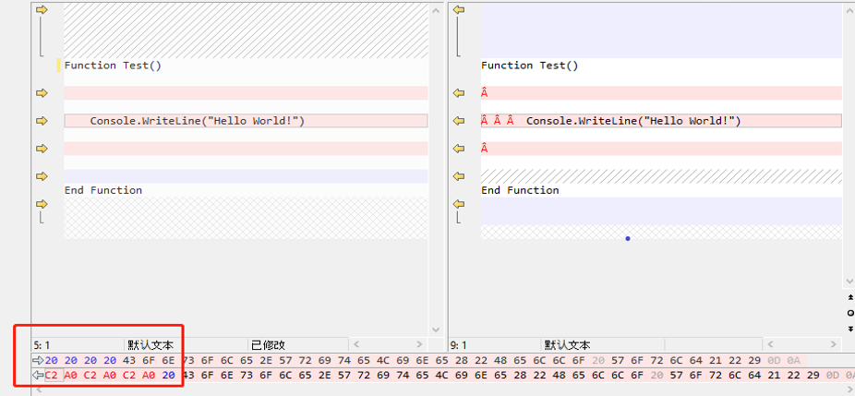
Task: Click left pane vertical scrollbar down arrow
Action: point(436,330)
